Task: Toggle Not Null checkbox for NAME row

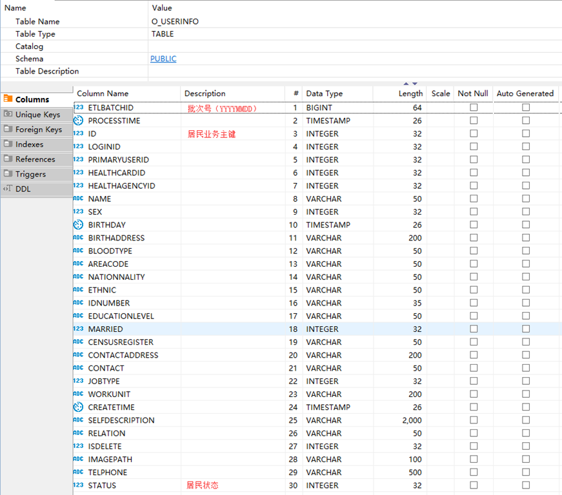Action: click(474, 199)
